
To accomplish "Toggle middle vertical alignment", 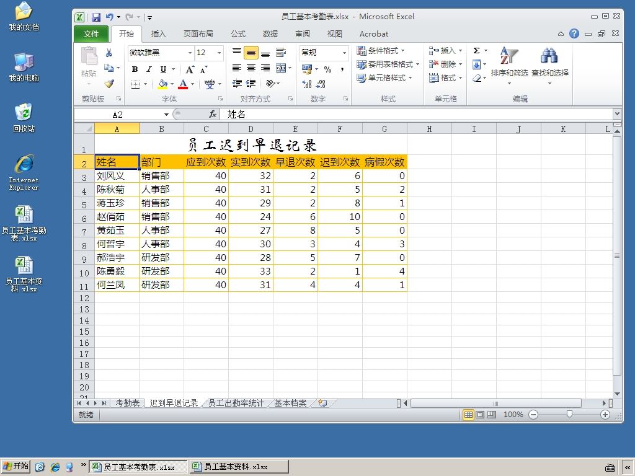I will tap(251, 53).
